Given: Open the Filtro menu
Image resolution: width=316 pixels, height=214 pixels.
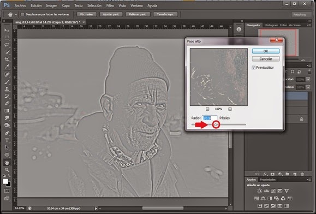Looking at the screenshot, I should pyautogui.click(x=110, y=5).
